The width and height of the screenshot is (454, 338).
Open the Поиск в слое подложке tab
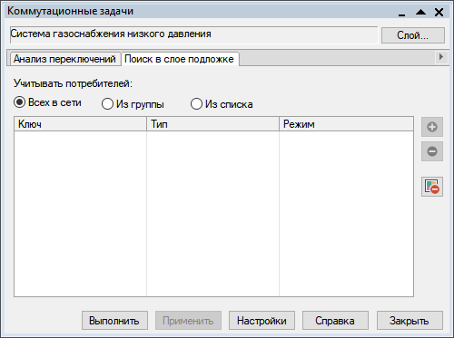180,59
